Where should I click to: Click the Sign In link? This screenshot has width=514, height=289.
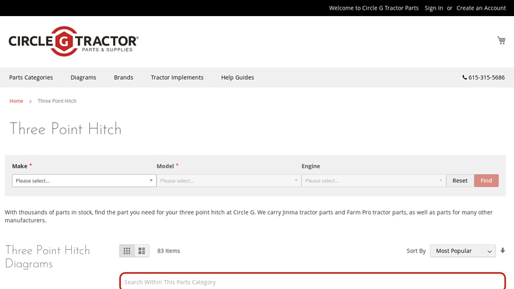pos(434,8)
